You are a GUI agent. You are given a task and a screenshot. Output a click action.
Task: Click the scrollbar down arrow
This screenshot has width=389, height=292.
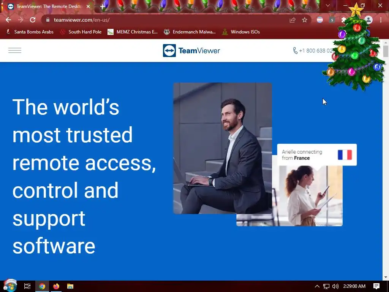(386, 277)
